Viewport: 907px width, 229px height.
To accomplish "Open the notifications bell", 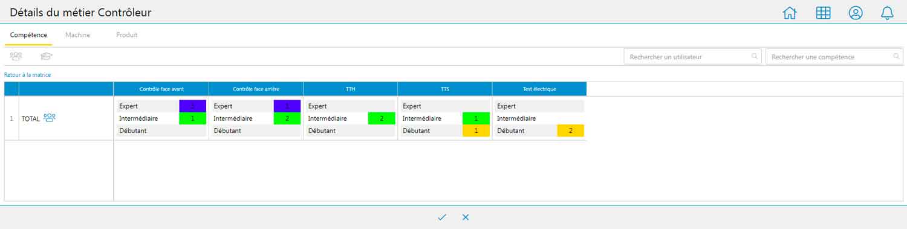I will (x=887, y=13).
